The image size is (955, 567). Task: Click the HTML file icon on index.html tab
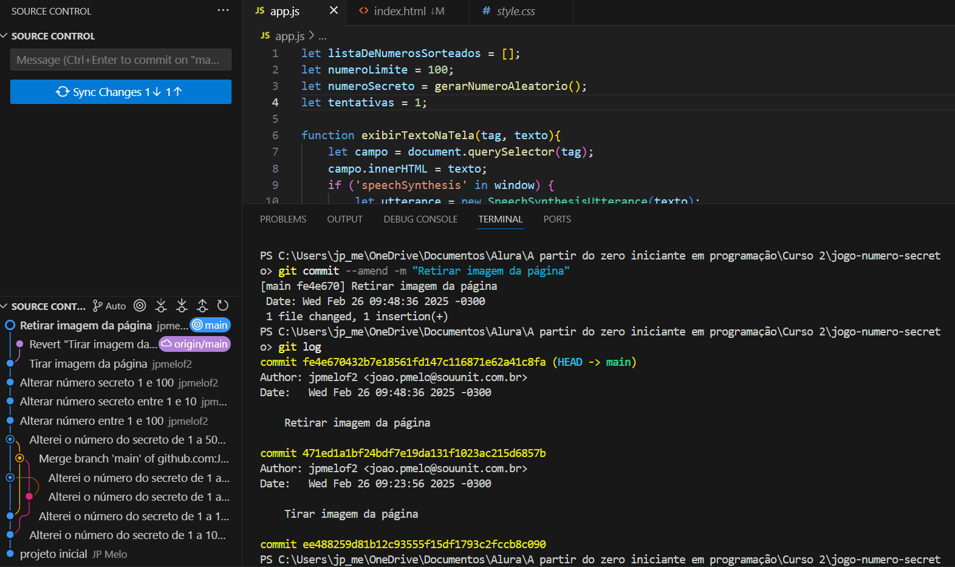pyautogui.click(x=363, y=11)
